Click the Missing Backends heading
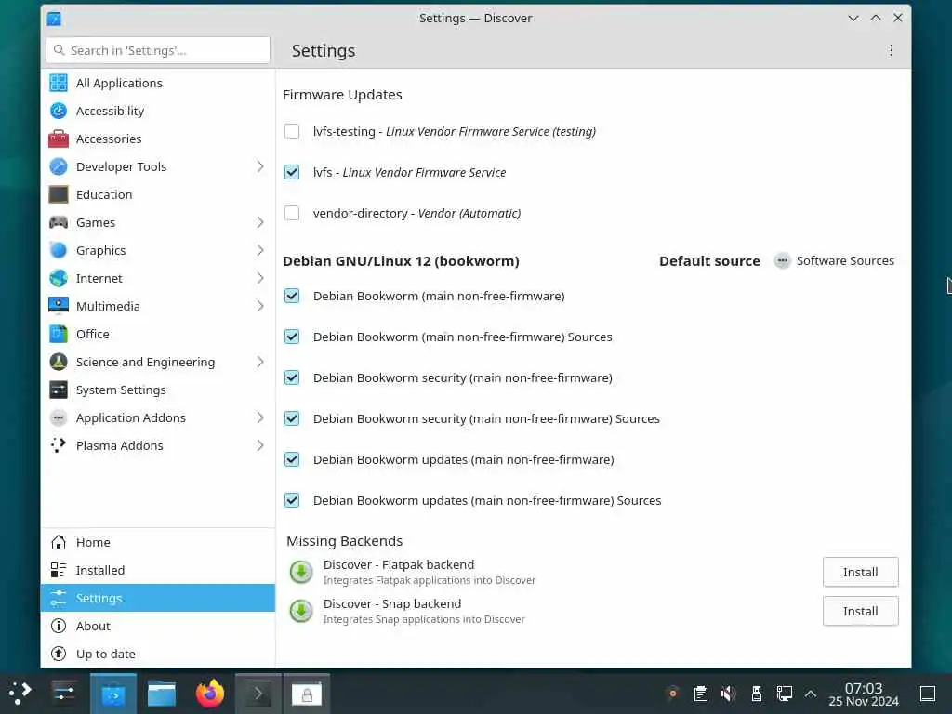Image resolution: width=952 pixels, height=714 pixels. click(x=344, y=541)
